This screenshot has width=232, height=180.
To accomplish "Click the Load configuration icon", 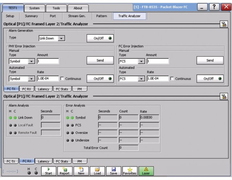I will point(97,171).
